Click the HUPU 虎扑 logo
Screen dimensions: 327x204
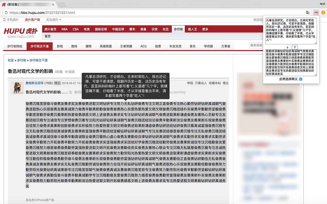click(21, 31)
